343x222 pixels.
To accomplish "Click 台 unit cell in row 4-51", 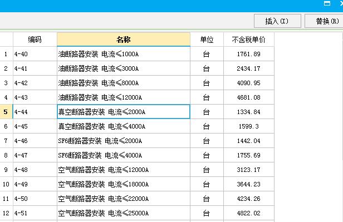I will [207, 213].
